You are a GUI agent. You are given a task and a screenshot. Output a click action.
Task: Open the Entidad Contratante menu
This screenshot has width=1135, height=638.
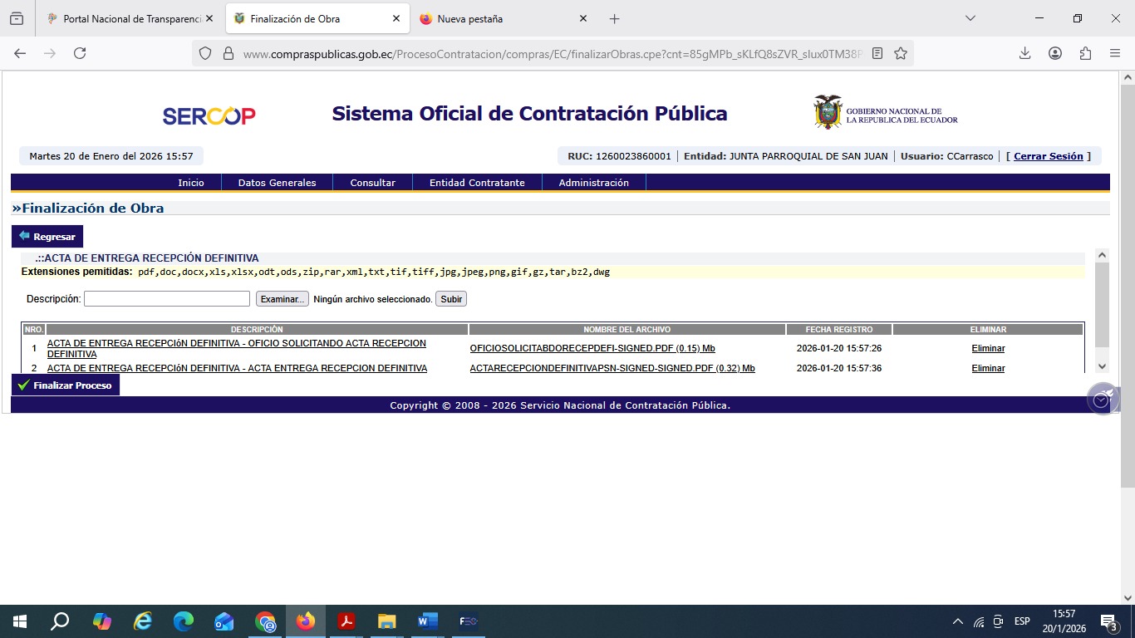coord(477,183)
